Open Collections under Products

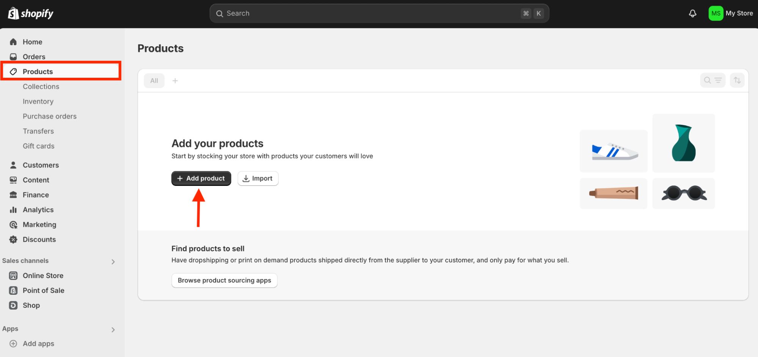tap(41, 86)
